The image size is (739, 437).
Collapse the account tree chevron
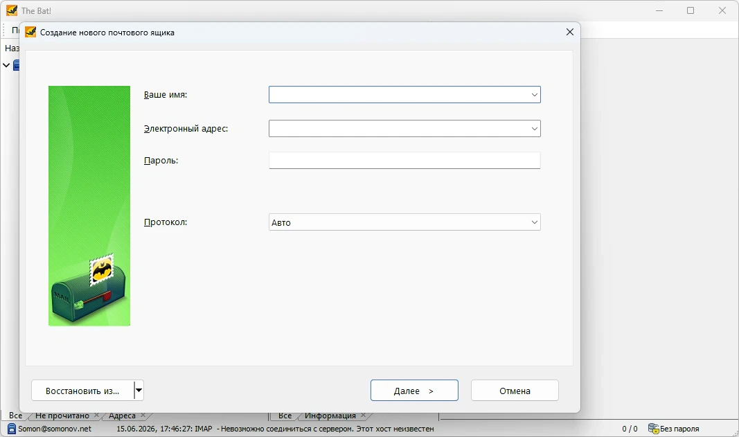[6, 65]
